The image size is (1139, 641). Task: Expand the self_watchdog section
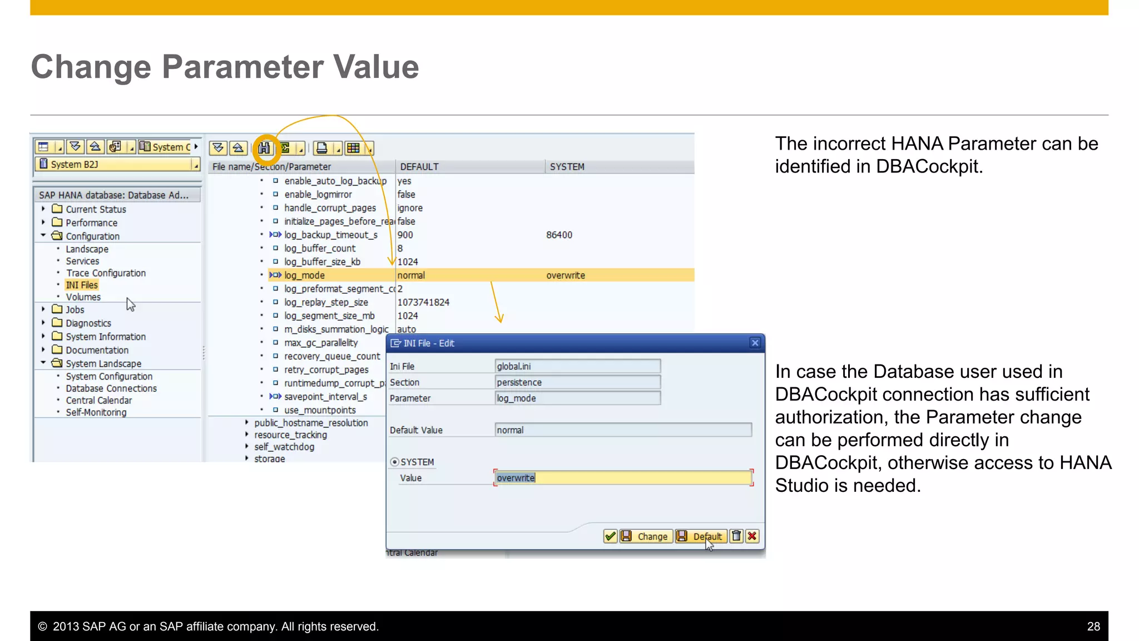click(247, 446)
